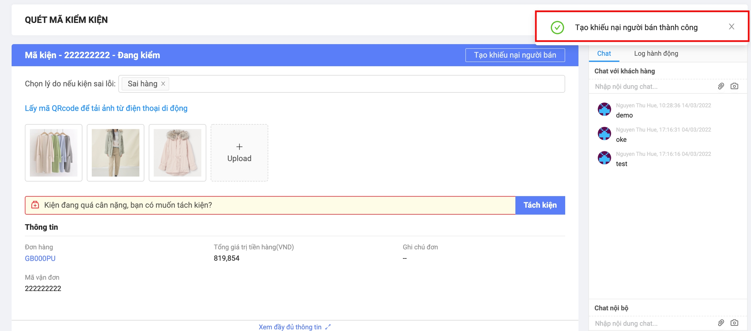Image resolution: width=751 pixels, height=331 pixels.
Task: Click the red package icon in weight warning
Action: [35, 205]
